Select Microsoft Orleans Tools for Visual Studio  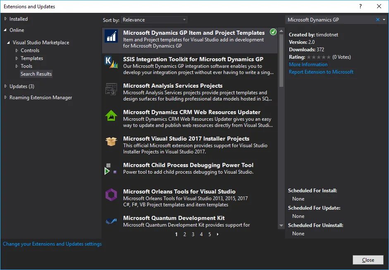190,199
